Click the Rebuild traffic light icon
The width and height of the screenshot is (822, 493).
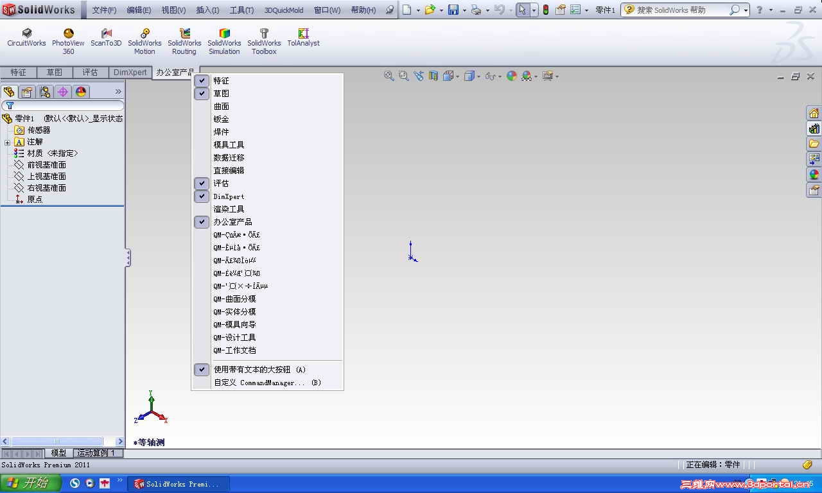(546, 10)
